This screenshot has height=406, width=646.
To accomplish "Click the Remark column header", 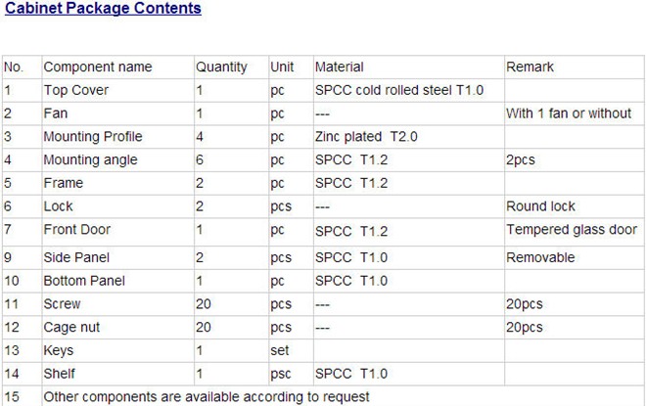I will pos(530,68).
